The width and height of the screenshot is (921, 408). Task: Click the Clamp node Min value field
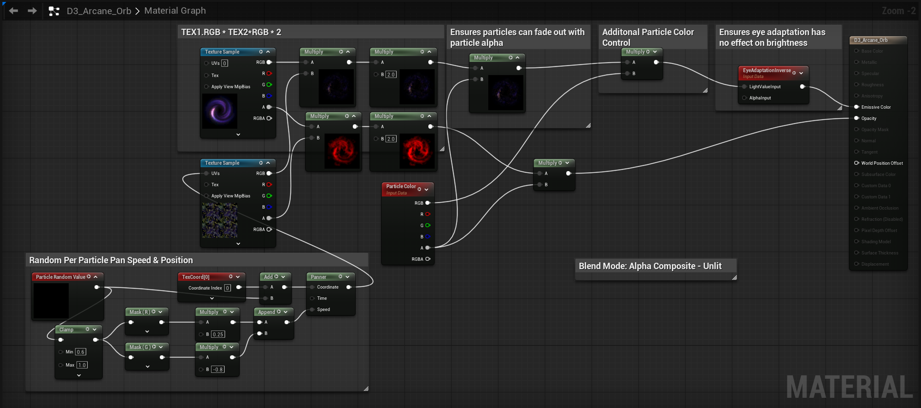click(80, 352)
